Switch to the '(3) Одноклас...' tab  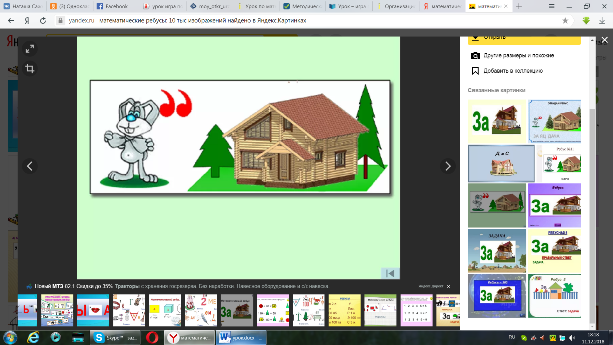pyautogui.click(x=70, y=6)
